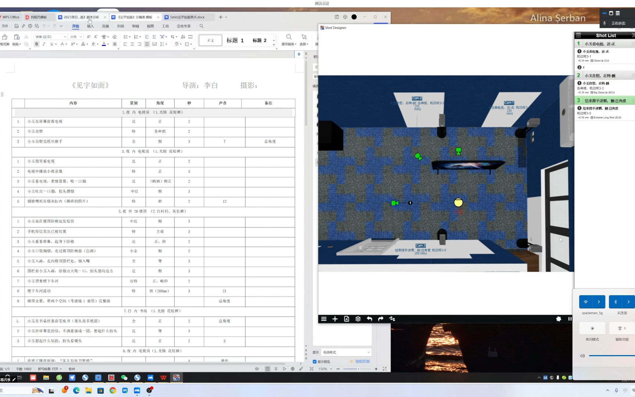Open Shot Designer settings gear
The image size is (635, 397).
559,319
